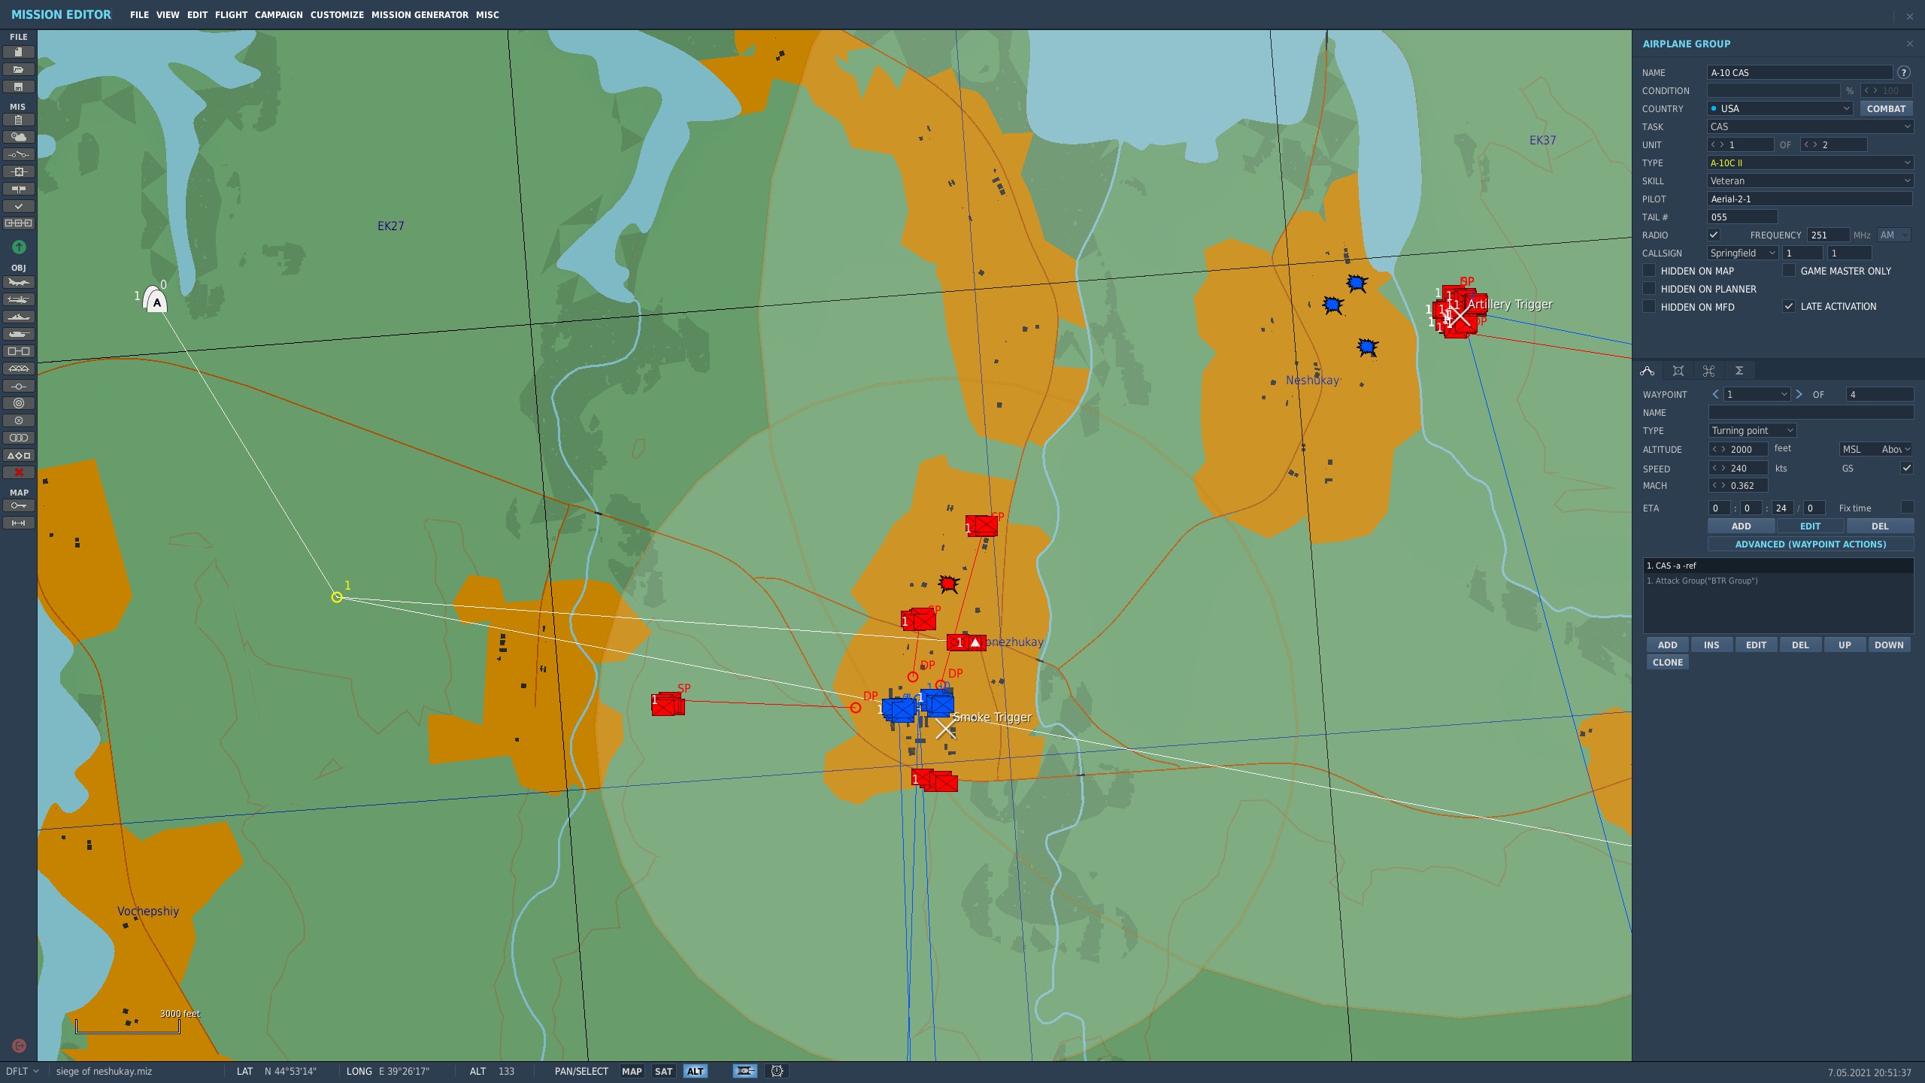Open the weather settings cloud icon
Screen dimensions: 1925x1083
19,137
